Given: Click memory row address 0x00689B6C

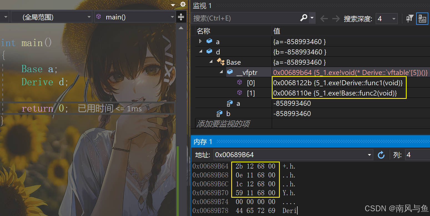Looking at the screenshot, I should click(210, 184).
